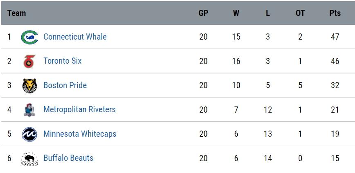Screen dimensions: 355x173
Task: Open the Connecticut Whale team link
Action: coord(75,37)
